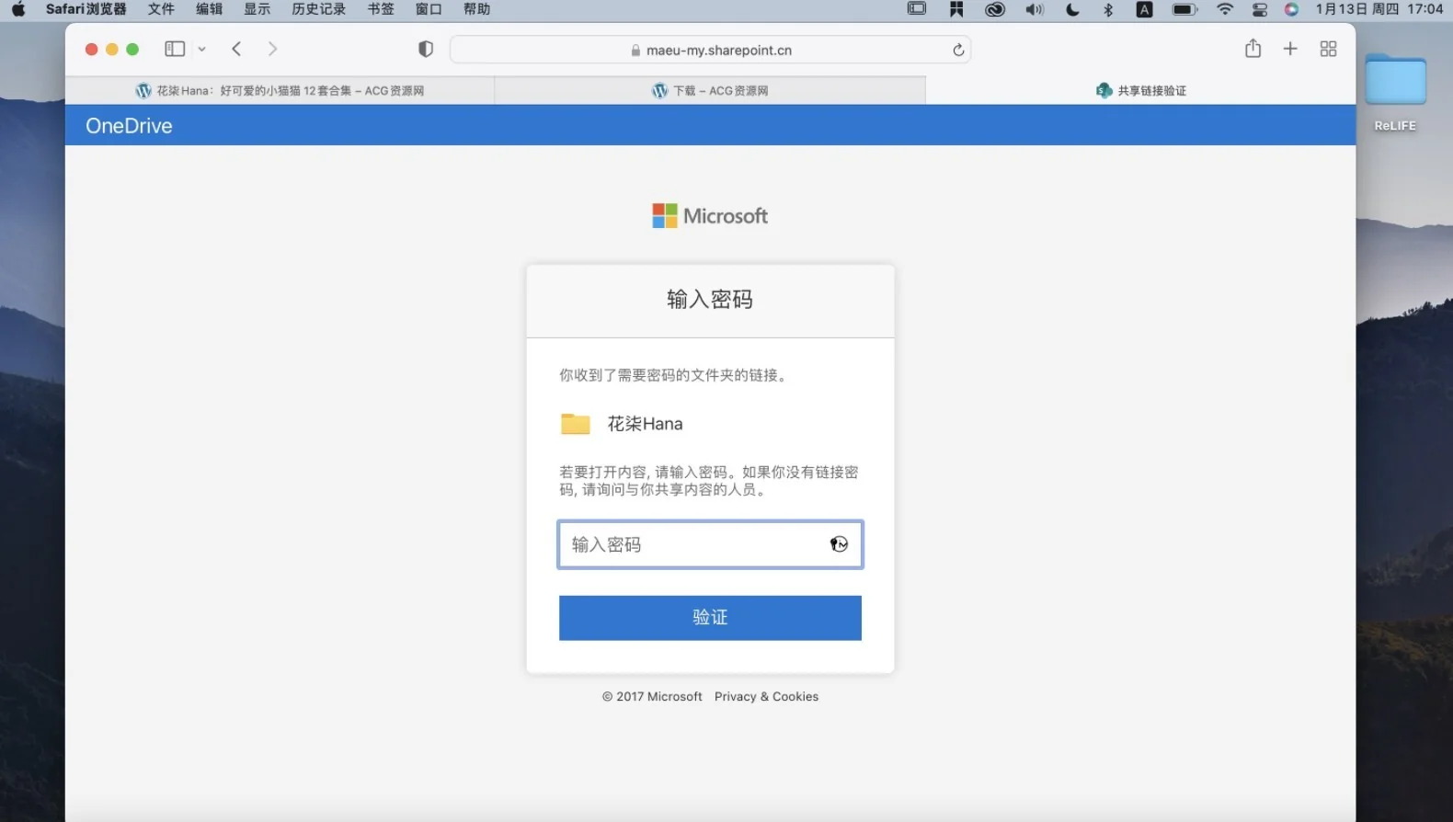Click the Safari sidebar toggle icon
Image resolution: width=1453 pixels, height=822 pixels.
click(x=175, y=49)
